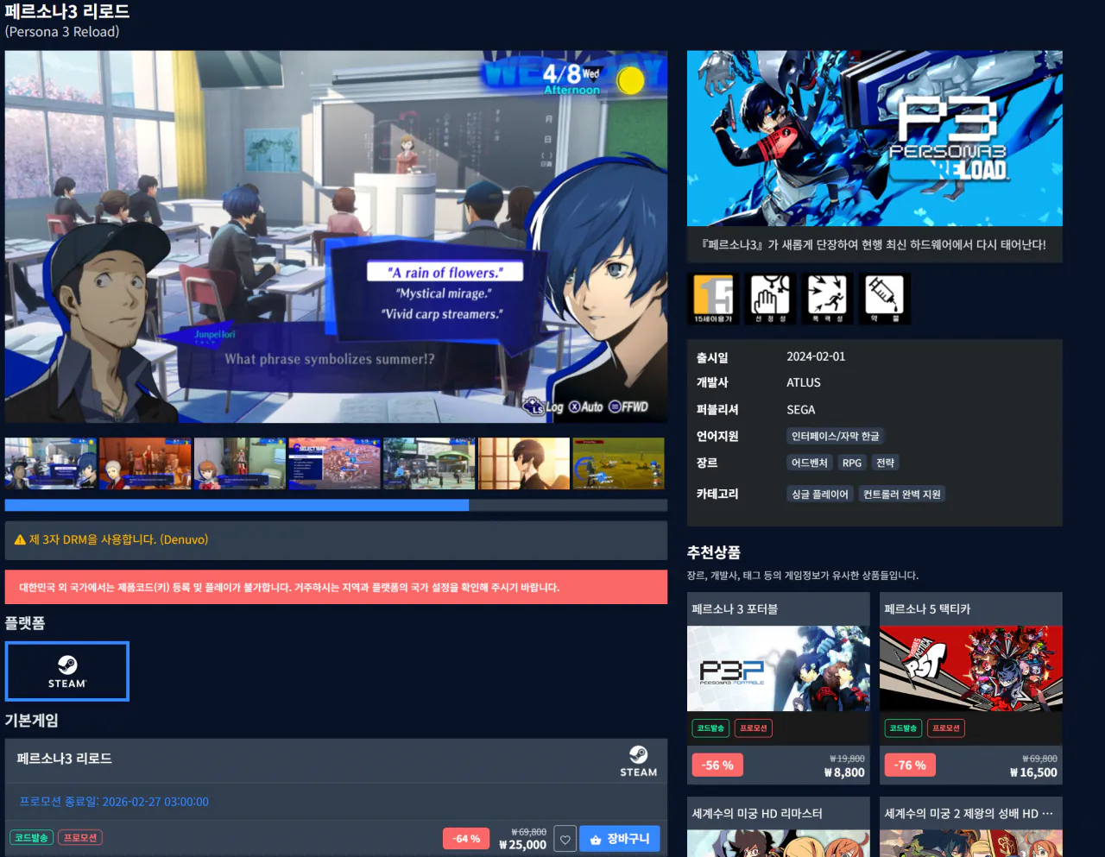Click the promotion end date text
The image size is (1105, 857).
(114, 802)
